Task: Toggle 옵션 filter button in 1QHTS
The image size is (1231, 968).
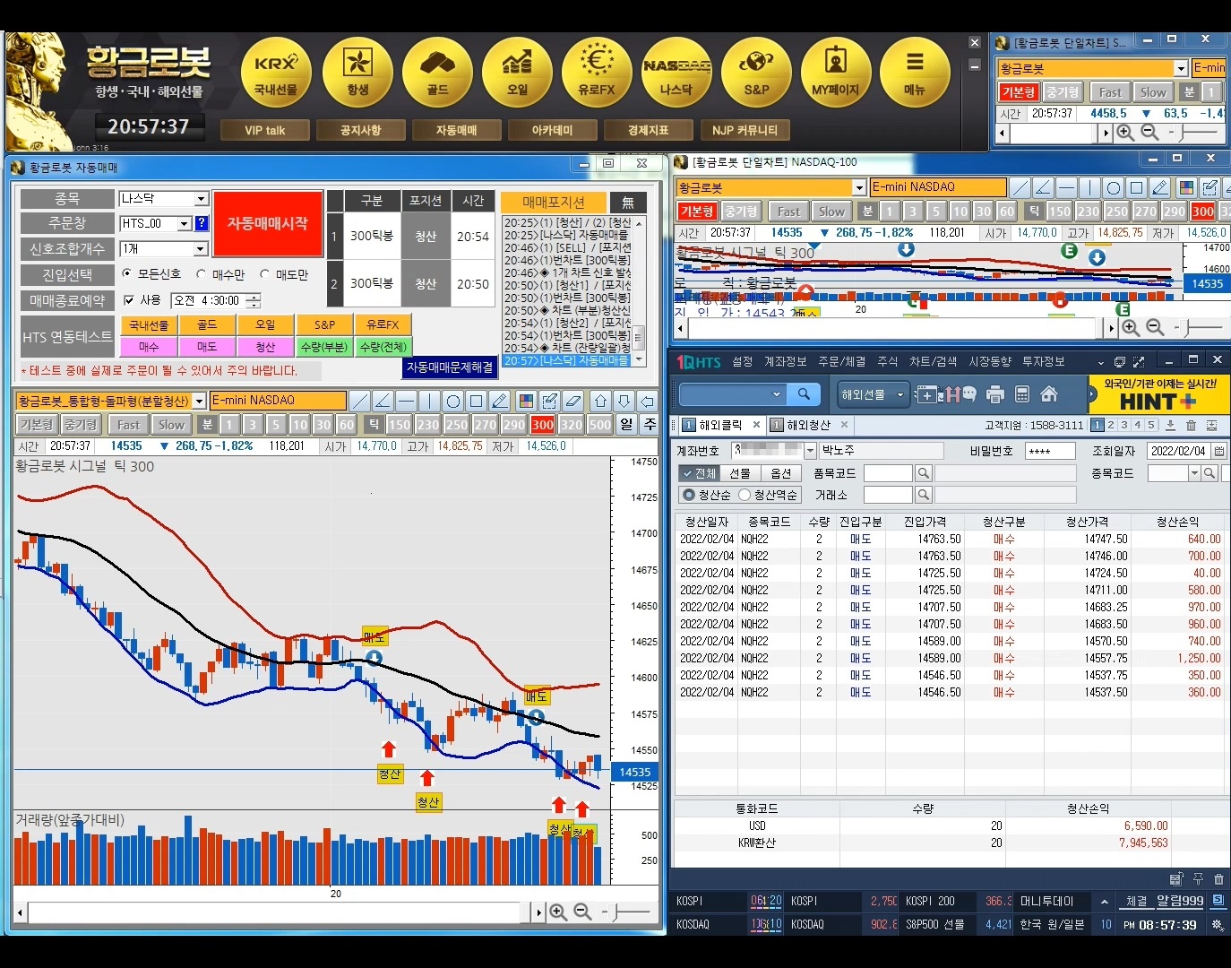Action: (x=781, y=473)
